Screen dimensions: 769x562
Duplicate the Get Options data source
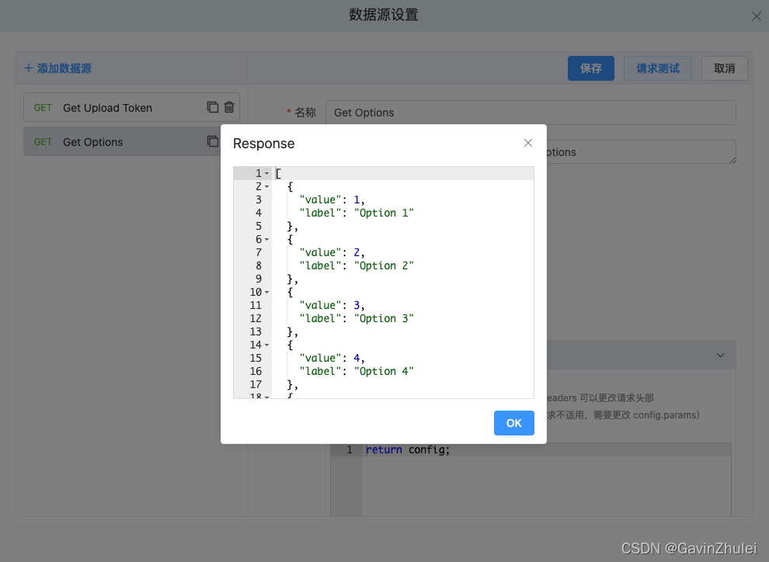[x=213, y=141]
